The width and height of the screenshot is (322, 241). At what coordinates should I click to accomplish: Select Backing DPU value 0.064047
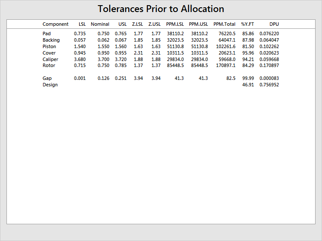(269, 40)
